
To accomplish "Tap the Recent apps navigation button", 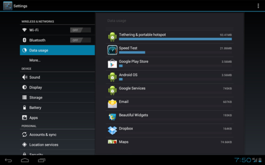I will (42, 160).
